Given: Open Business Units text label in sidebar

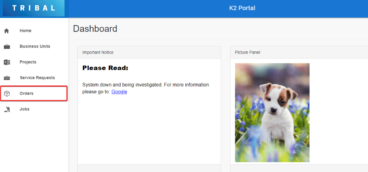Looking at the screenshot, I should pos(35,46).
